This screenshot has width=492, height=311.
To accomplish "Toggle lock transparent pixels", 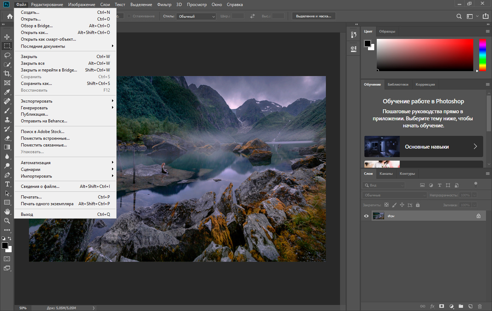I will [386, 205].
